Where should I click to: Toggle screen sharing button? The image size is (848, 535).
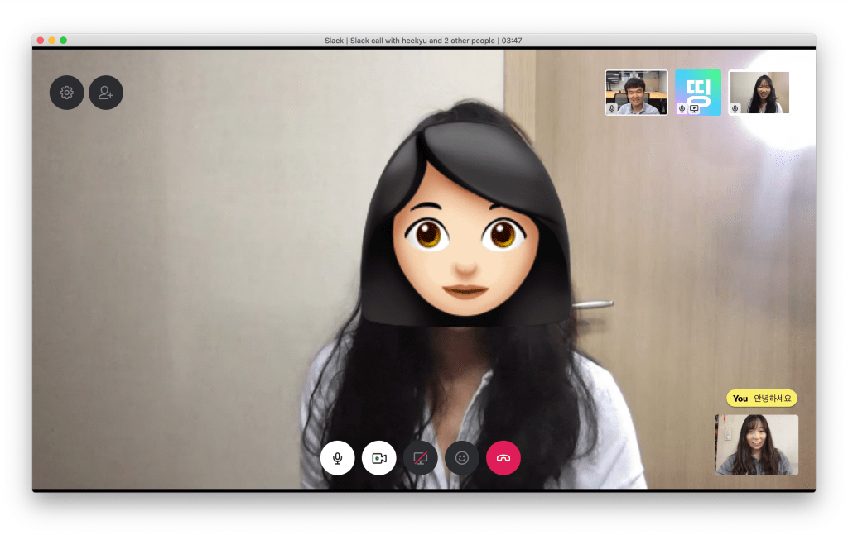point(420,458)
